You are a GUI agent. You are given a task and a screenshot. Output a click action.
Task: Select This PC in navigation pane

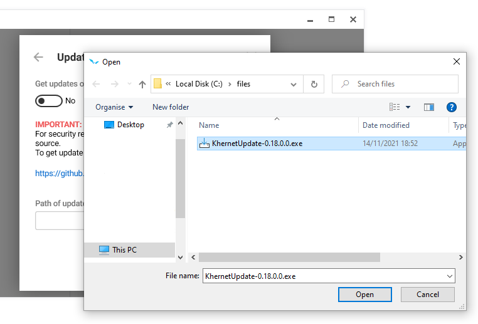[124, 249]
